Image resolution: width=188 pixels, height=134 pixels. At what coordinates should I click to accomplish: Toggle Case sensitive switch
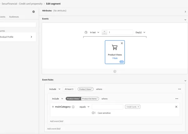(x=94, y=113)
